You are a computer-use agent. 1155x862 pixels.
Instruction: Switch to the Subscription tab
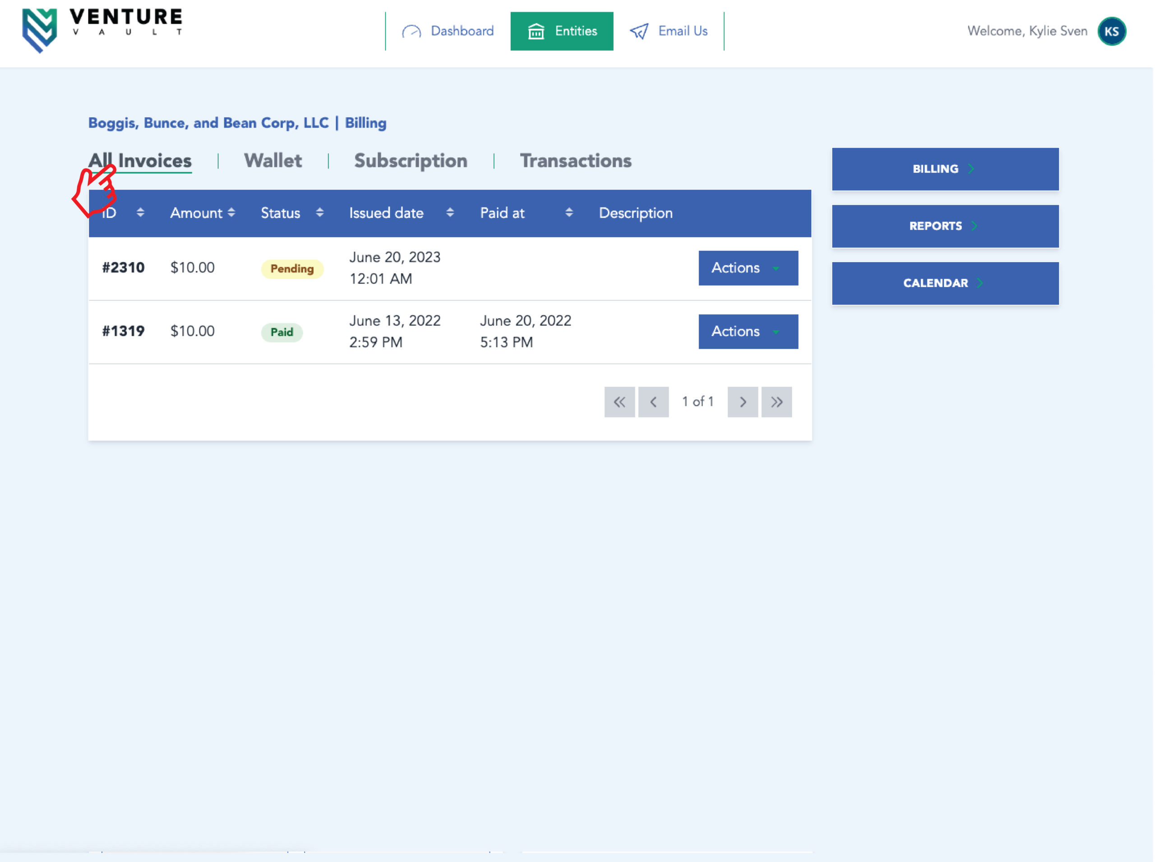point(410,161)
